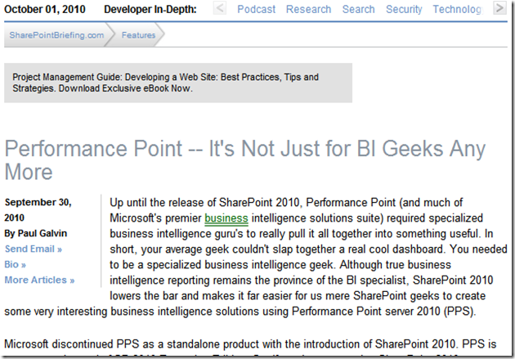515x359 pixels.
Task: Click the article title 'Performance Point' heading
Action: tap(244, 160)
